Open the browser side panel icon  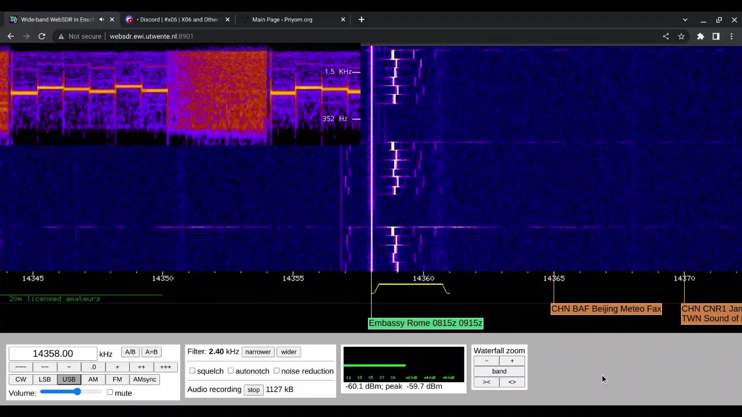pyautogui.click(x=716, y=36)
